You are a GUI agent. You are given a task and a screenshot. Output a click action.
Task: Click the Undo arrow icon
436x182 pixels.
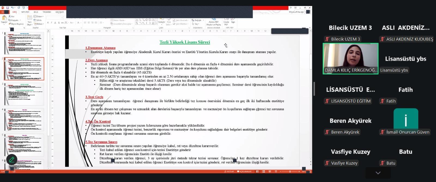[x=13, y=8]
